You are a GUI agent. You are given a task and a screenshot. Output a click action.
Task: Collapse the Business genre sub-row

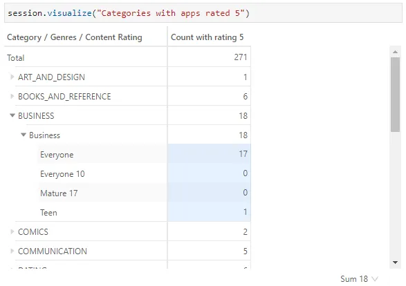(x=24, y=135)
